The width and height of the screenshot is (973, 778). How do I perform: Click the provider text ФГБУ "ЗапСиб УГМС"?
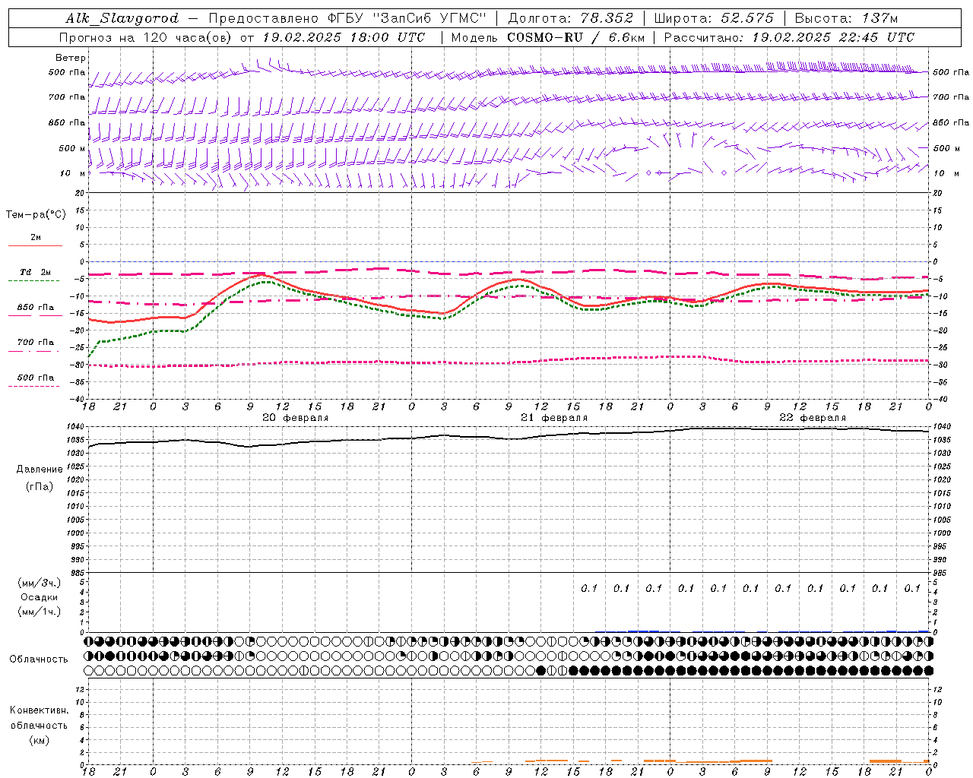tap(407, 19)
